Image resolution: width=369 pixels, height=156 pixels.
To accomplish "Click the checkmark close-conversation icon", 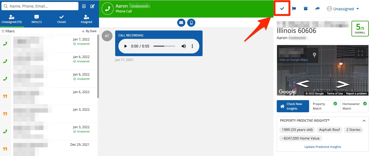I will (x=282, y=9).
